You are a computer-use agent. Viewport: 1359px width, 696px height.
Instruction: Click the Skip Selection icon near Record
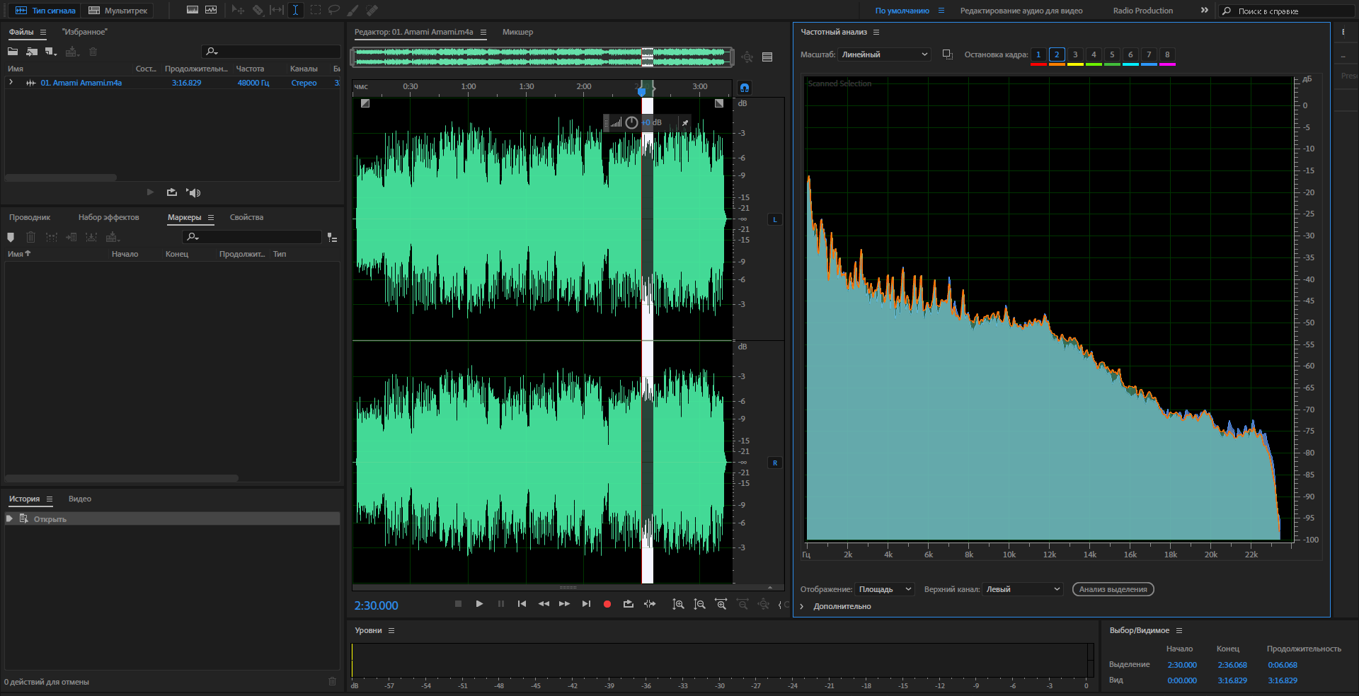(649, 604)
